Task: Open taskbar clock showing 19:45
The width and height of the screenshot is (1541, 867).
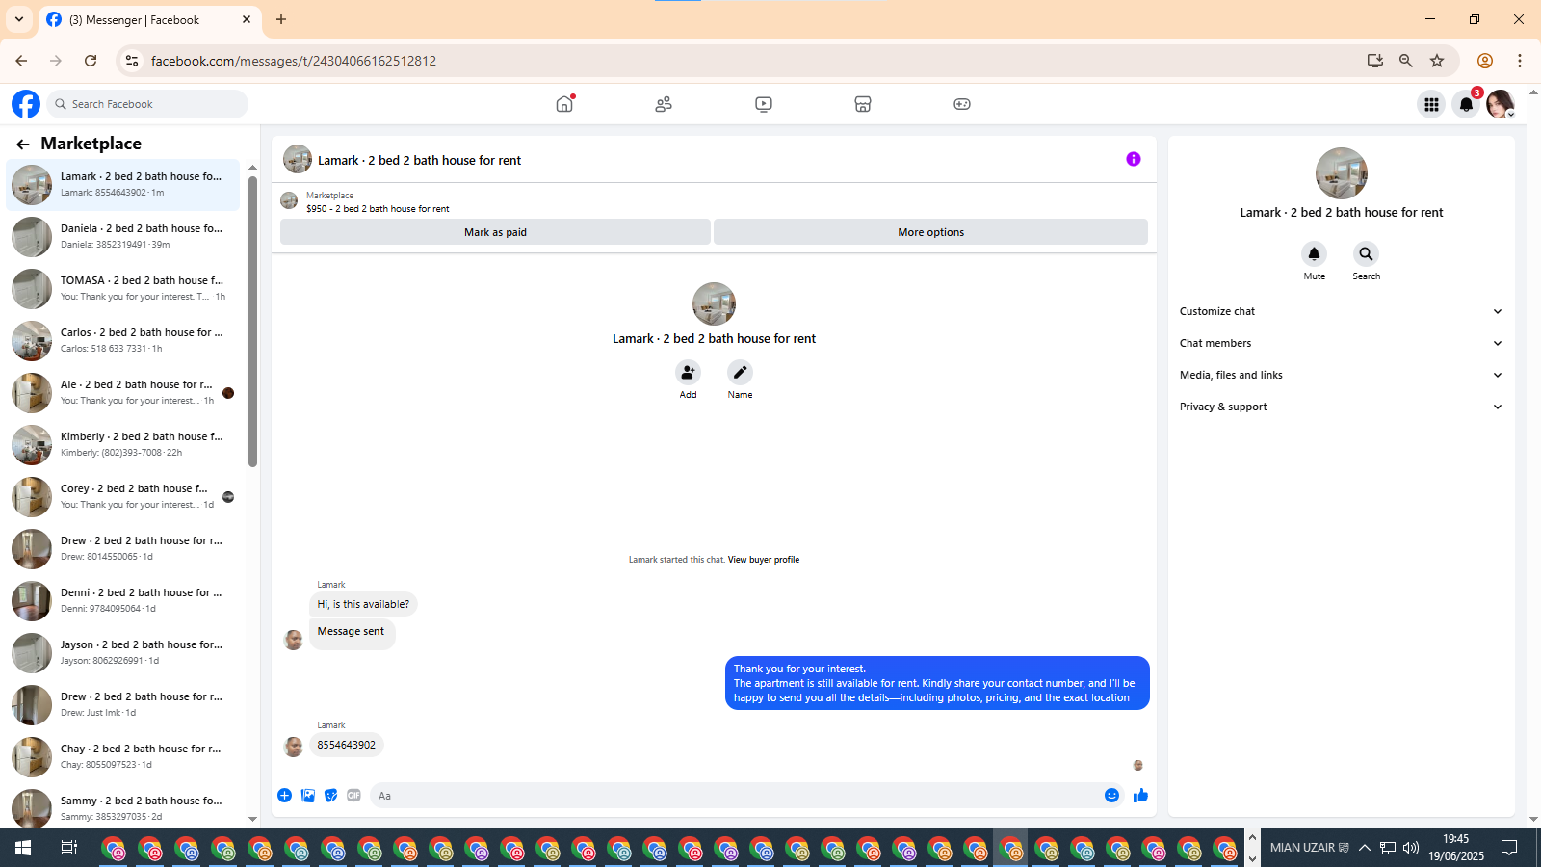Action: coord(1456,848)
